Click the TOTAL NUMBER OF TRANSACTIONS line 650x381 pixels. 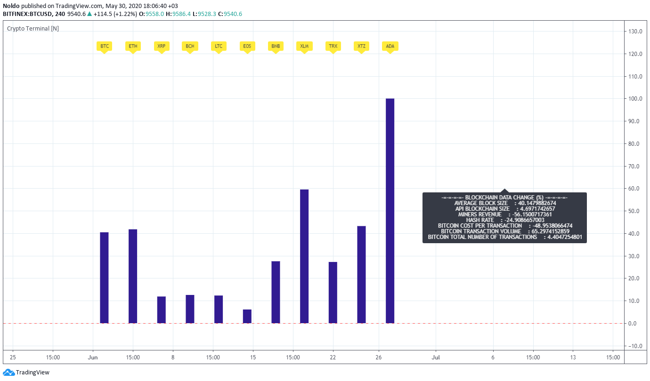tap(504, 237)
